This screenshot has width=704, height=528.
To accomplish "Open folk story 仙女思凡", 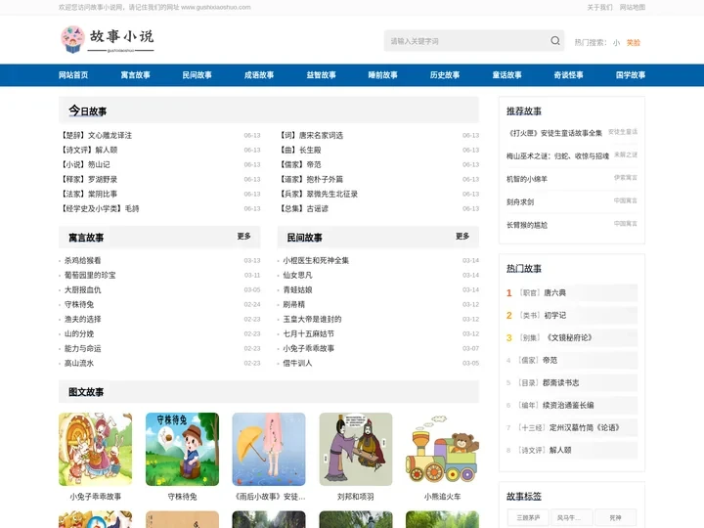I will tap(297, 275).
